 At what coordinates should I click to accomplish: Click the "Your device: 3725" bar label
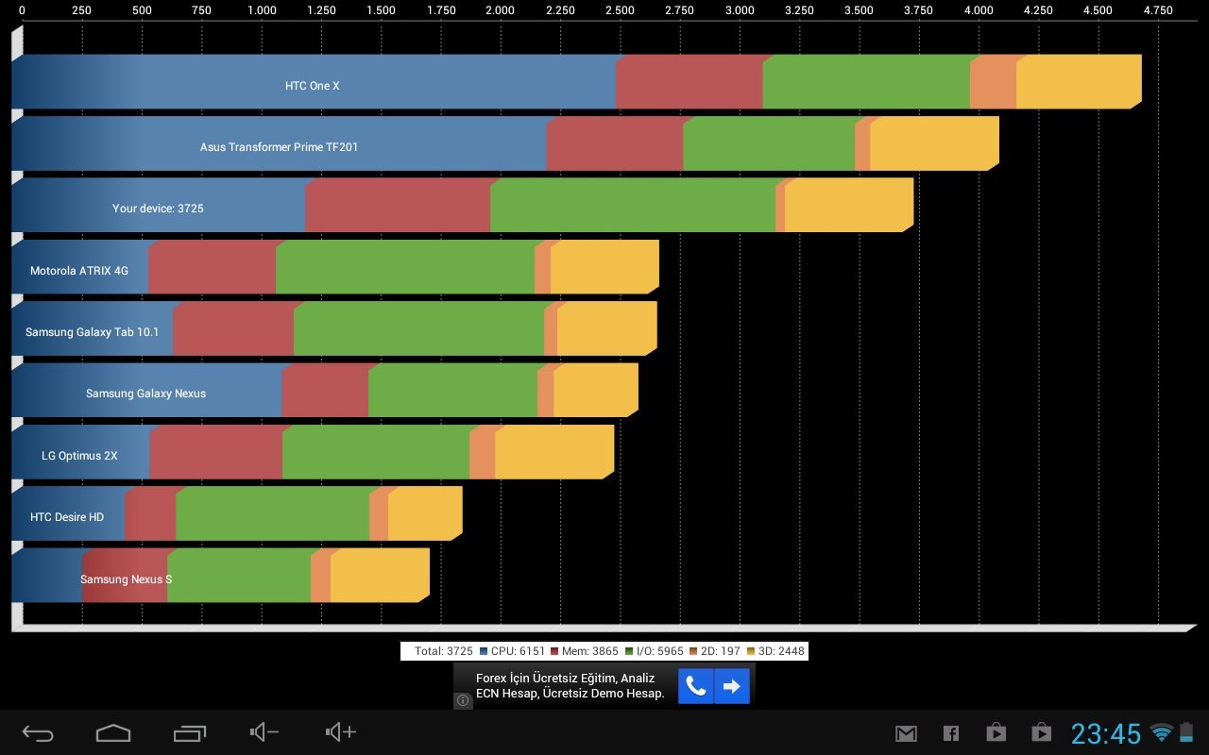click(x=158, y=209)
